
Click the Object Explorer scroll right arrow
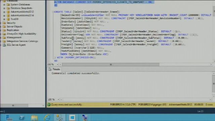click(43, 106)
